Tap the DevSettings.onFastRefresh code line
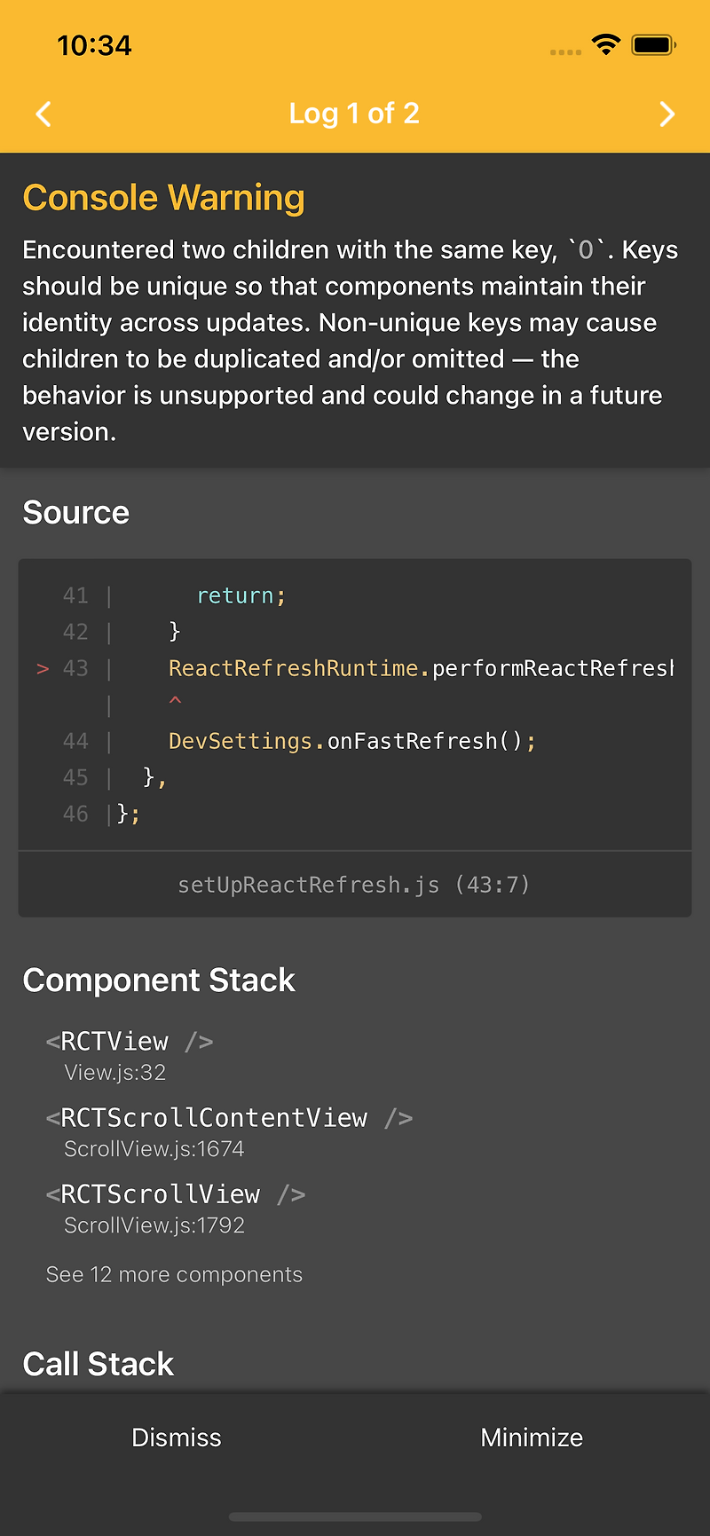 [x=352, y=741]
